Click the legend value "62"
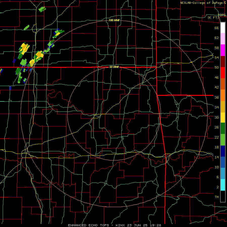The height and width of the screenshot is (227, 227). click(217, 38)
